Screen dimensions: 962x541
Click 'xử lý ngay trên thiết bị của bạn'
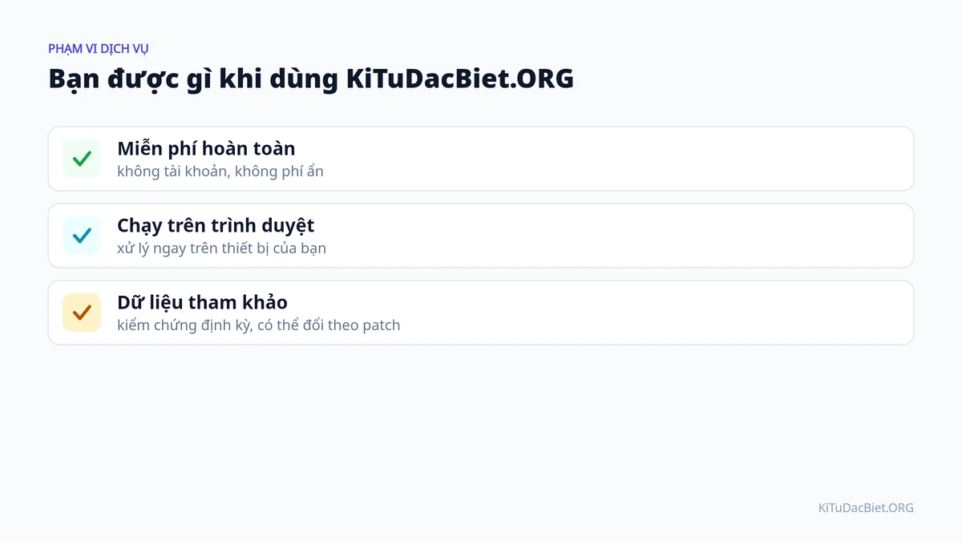click(221, 248)
